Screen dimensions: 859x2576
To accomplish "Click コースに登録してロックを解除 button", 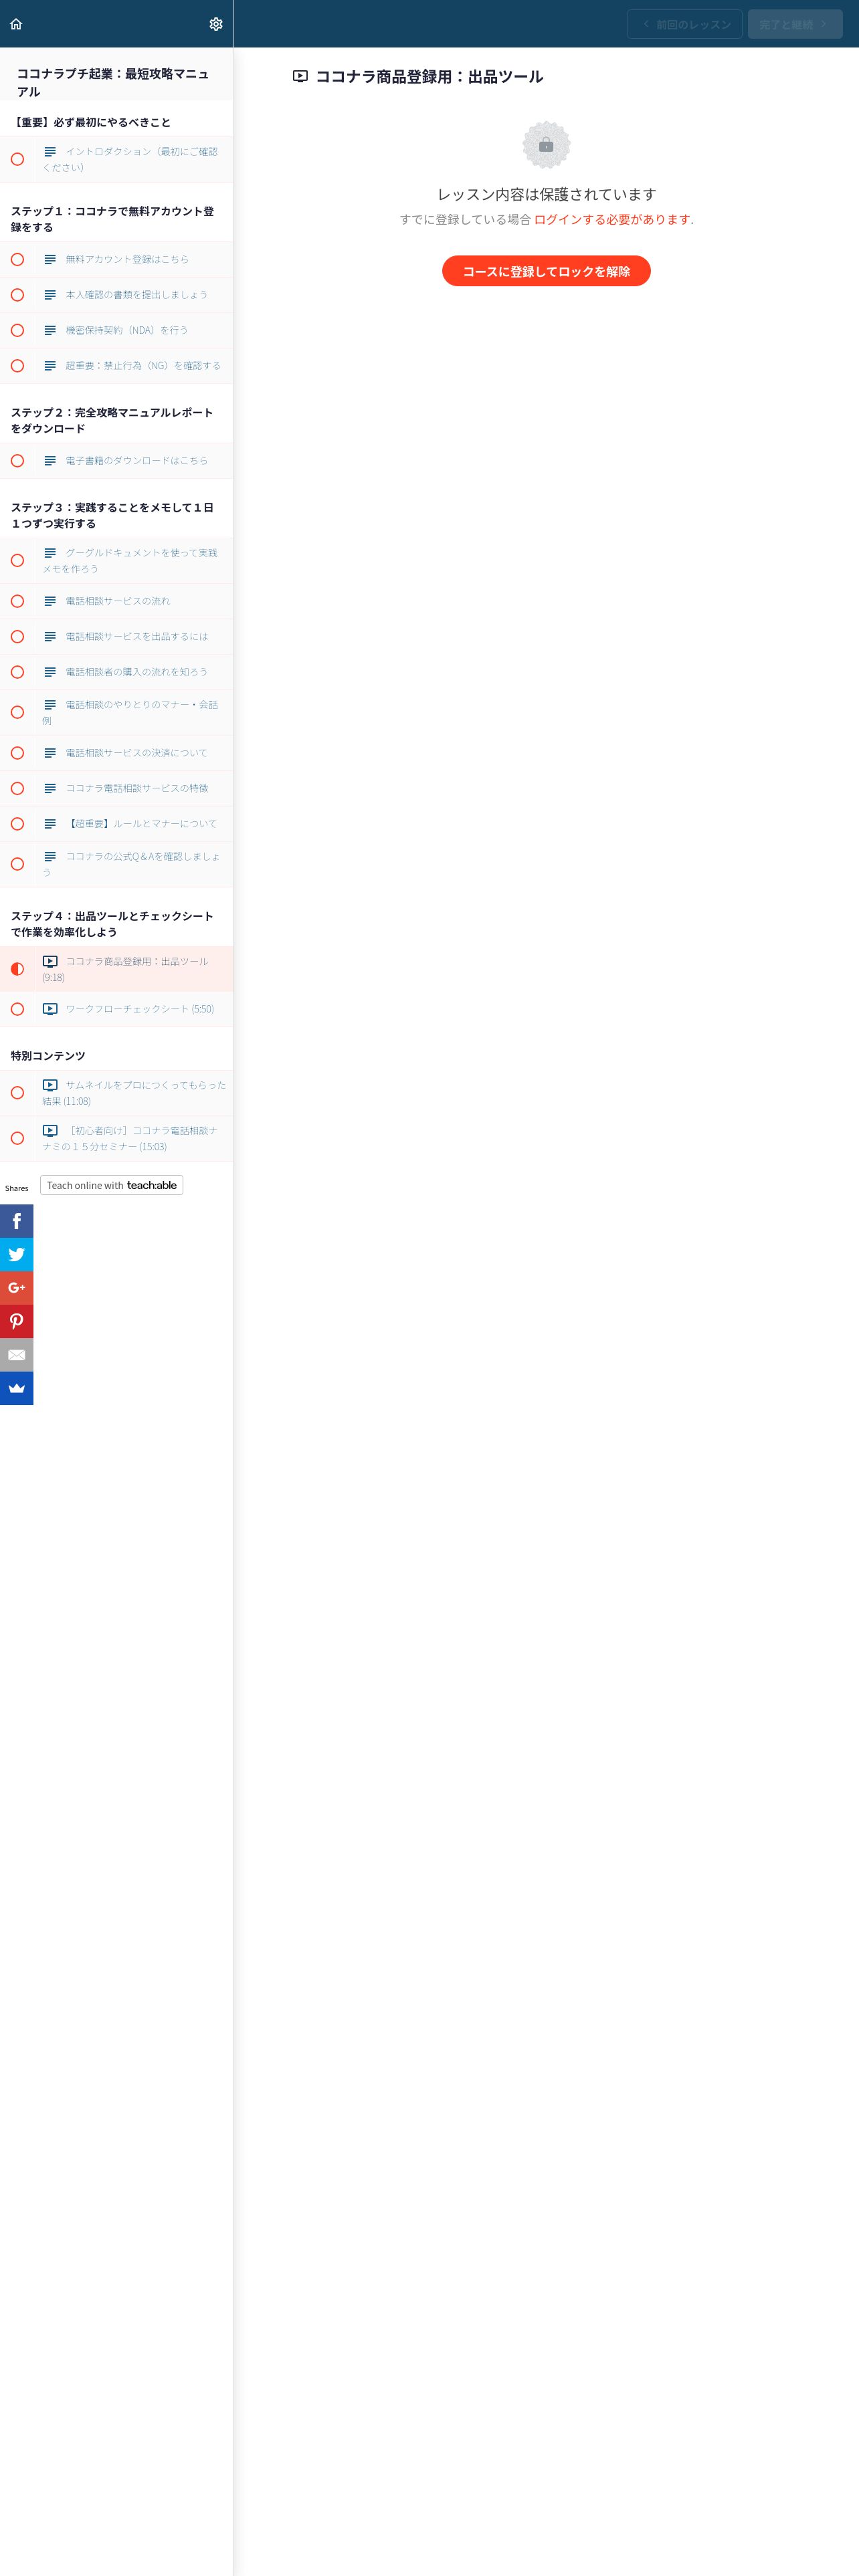I will point(546,271).
